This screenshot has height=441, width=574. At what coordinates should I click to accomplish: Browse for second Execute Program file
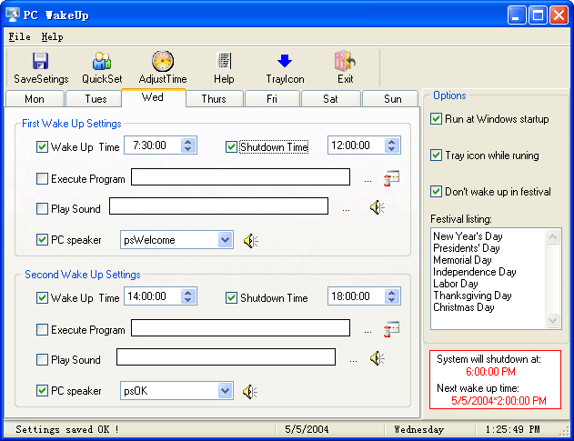click(x=368, y=331)
